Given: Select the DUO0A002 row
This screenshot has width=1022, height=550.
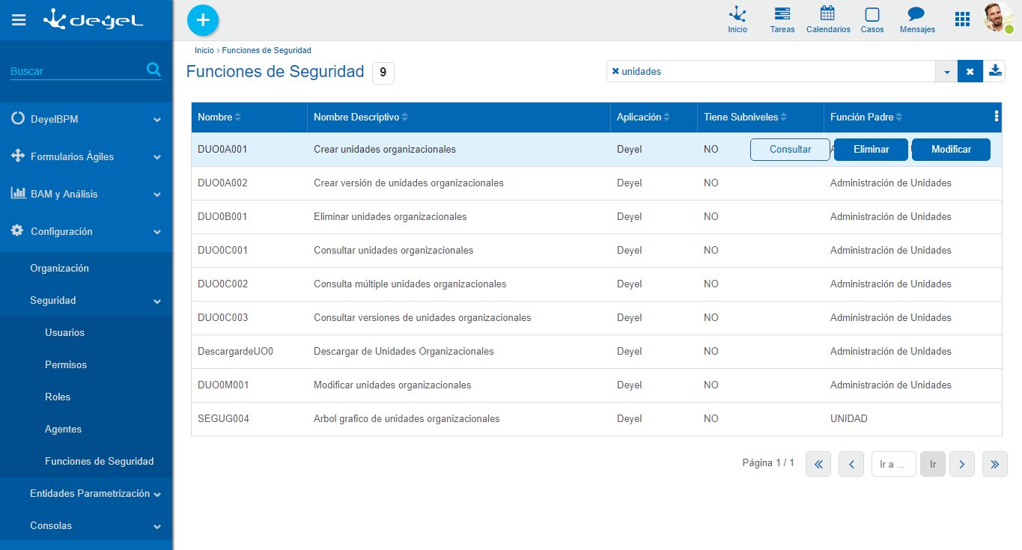Looking at the screenshot, I should pyautogui.click(x=597, y=183).
